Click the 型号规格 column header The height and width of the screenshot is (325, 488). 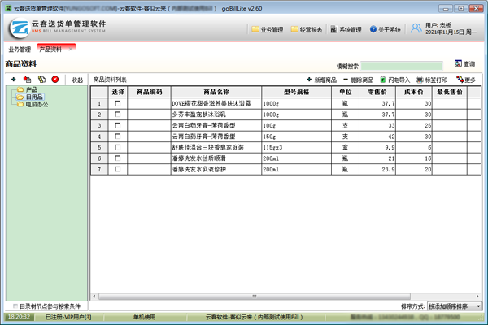(x=296, y=92)
